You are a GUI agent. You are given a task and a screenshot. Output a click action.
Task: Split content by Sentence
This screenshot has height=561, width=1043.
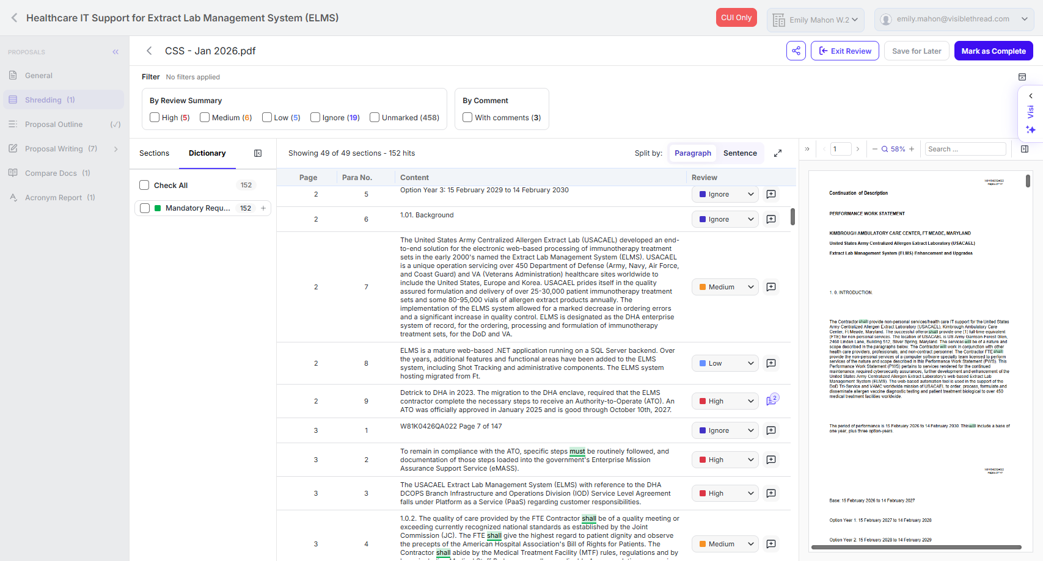point(740,153)
